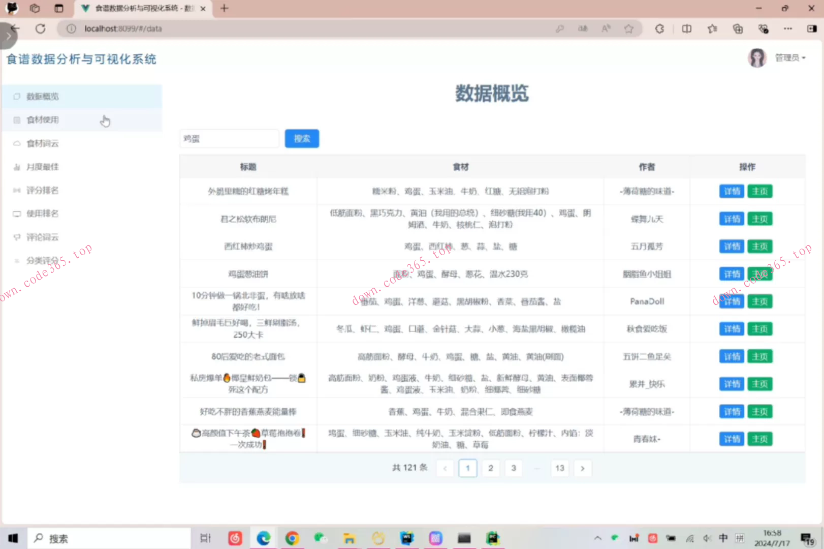
Task: Open 详情 for 西红柿炒鸡蛋 recipe
Action: (732, 246)
